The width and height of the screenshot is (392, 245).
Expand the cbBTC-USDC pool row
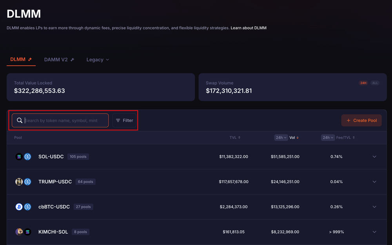coord(374,207)
